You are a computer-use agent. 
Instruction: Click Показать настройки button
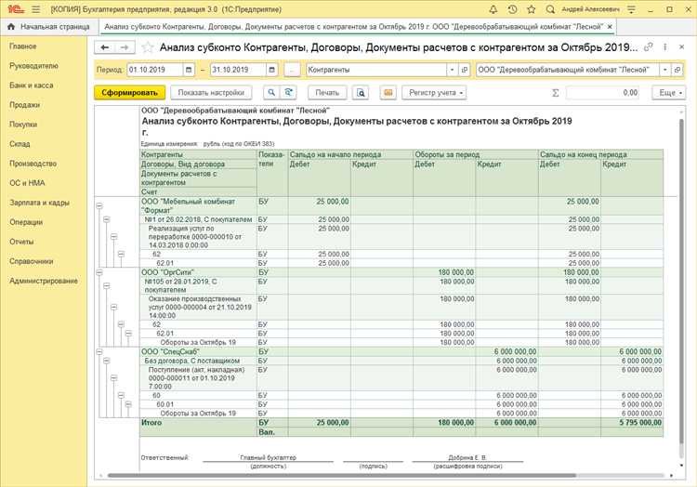(212, 93)
